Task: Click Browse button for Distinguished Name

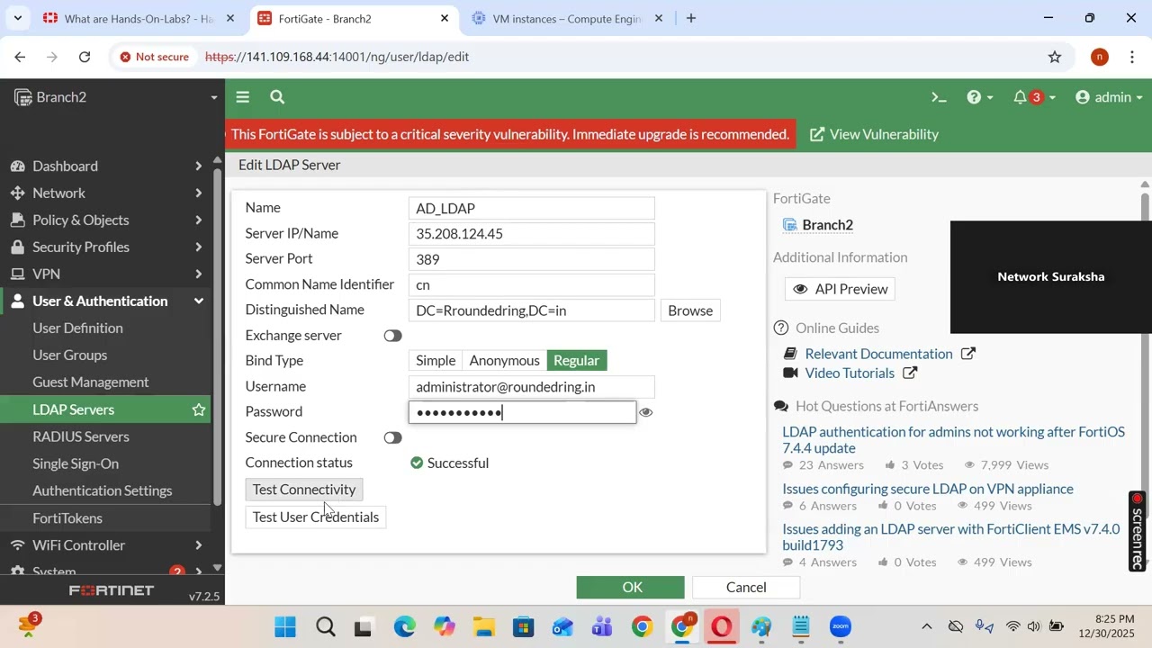Action: pyautogui.click(x=690, y=310)
